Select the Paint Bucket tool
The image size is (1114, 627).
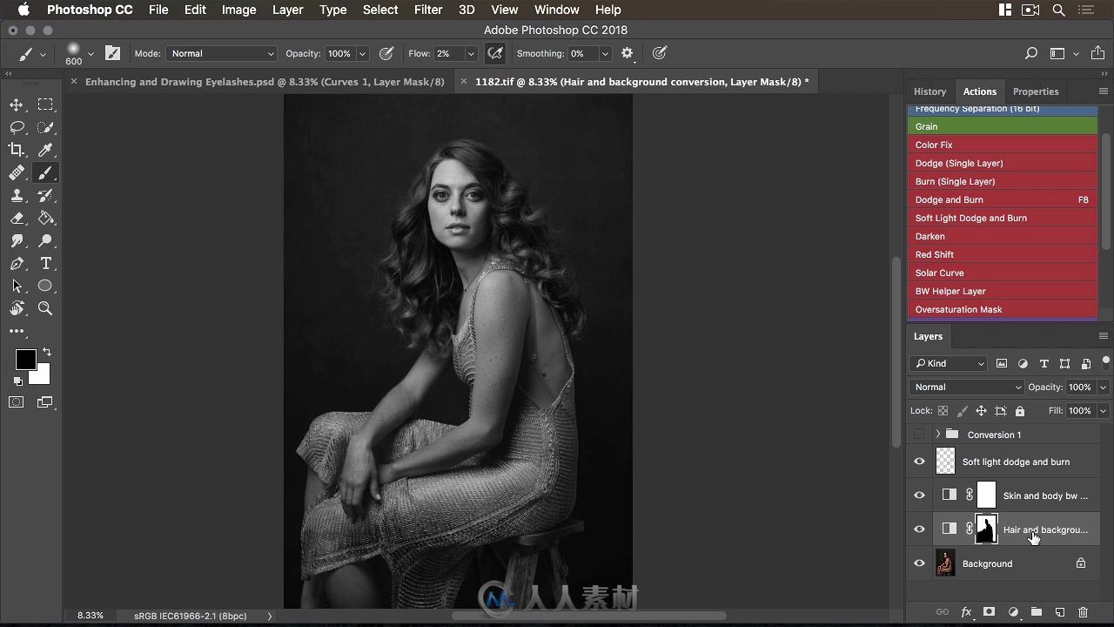[x=45, y=218]
